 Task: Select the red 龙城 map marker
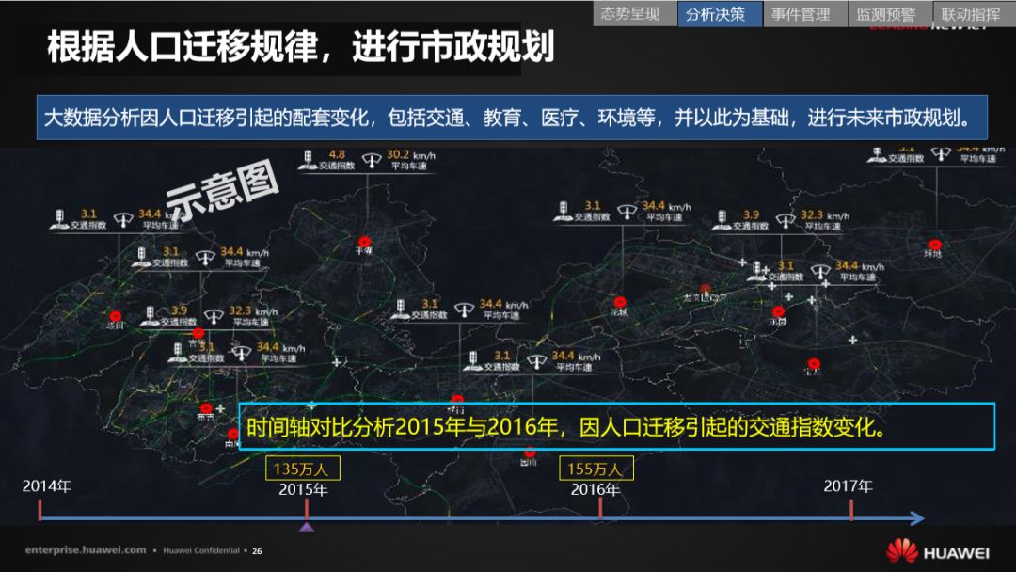[619, 302]
